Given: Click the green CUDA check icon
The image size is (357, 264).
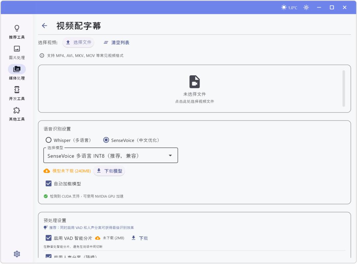Looking at the screenshot, I should [x=46, y=196].
